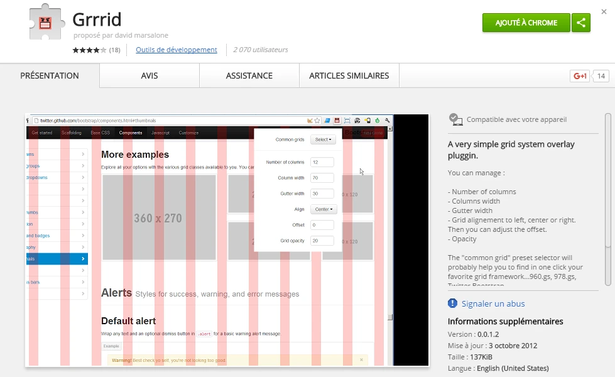Click the Langue : English (United States) line

click(x=498, y=368)
